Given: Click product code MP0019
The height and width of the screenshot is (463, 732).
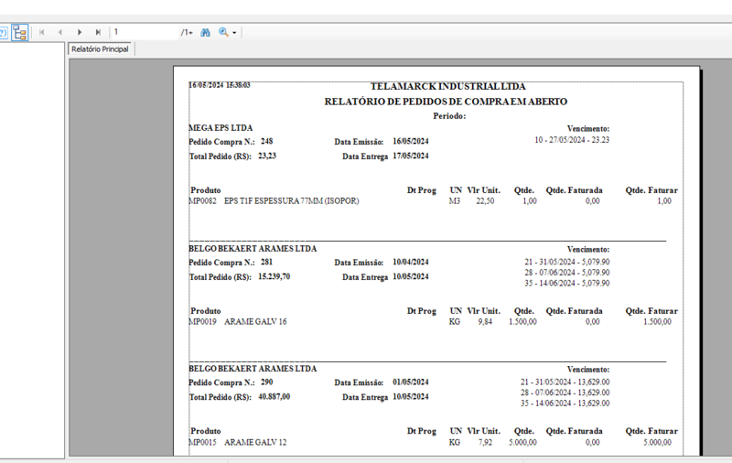Looking at the screenshot, I should point(202,321).
